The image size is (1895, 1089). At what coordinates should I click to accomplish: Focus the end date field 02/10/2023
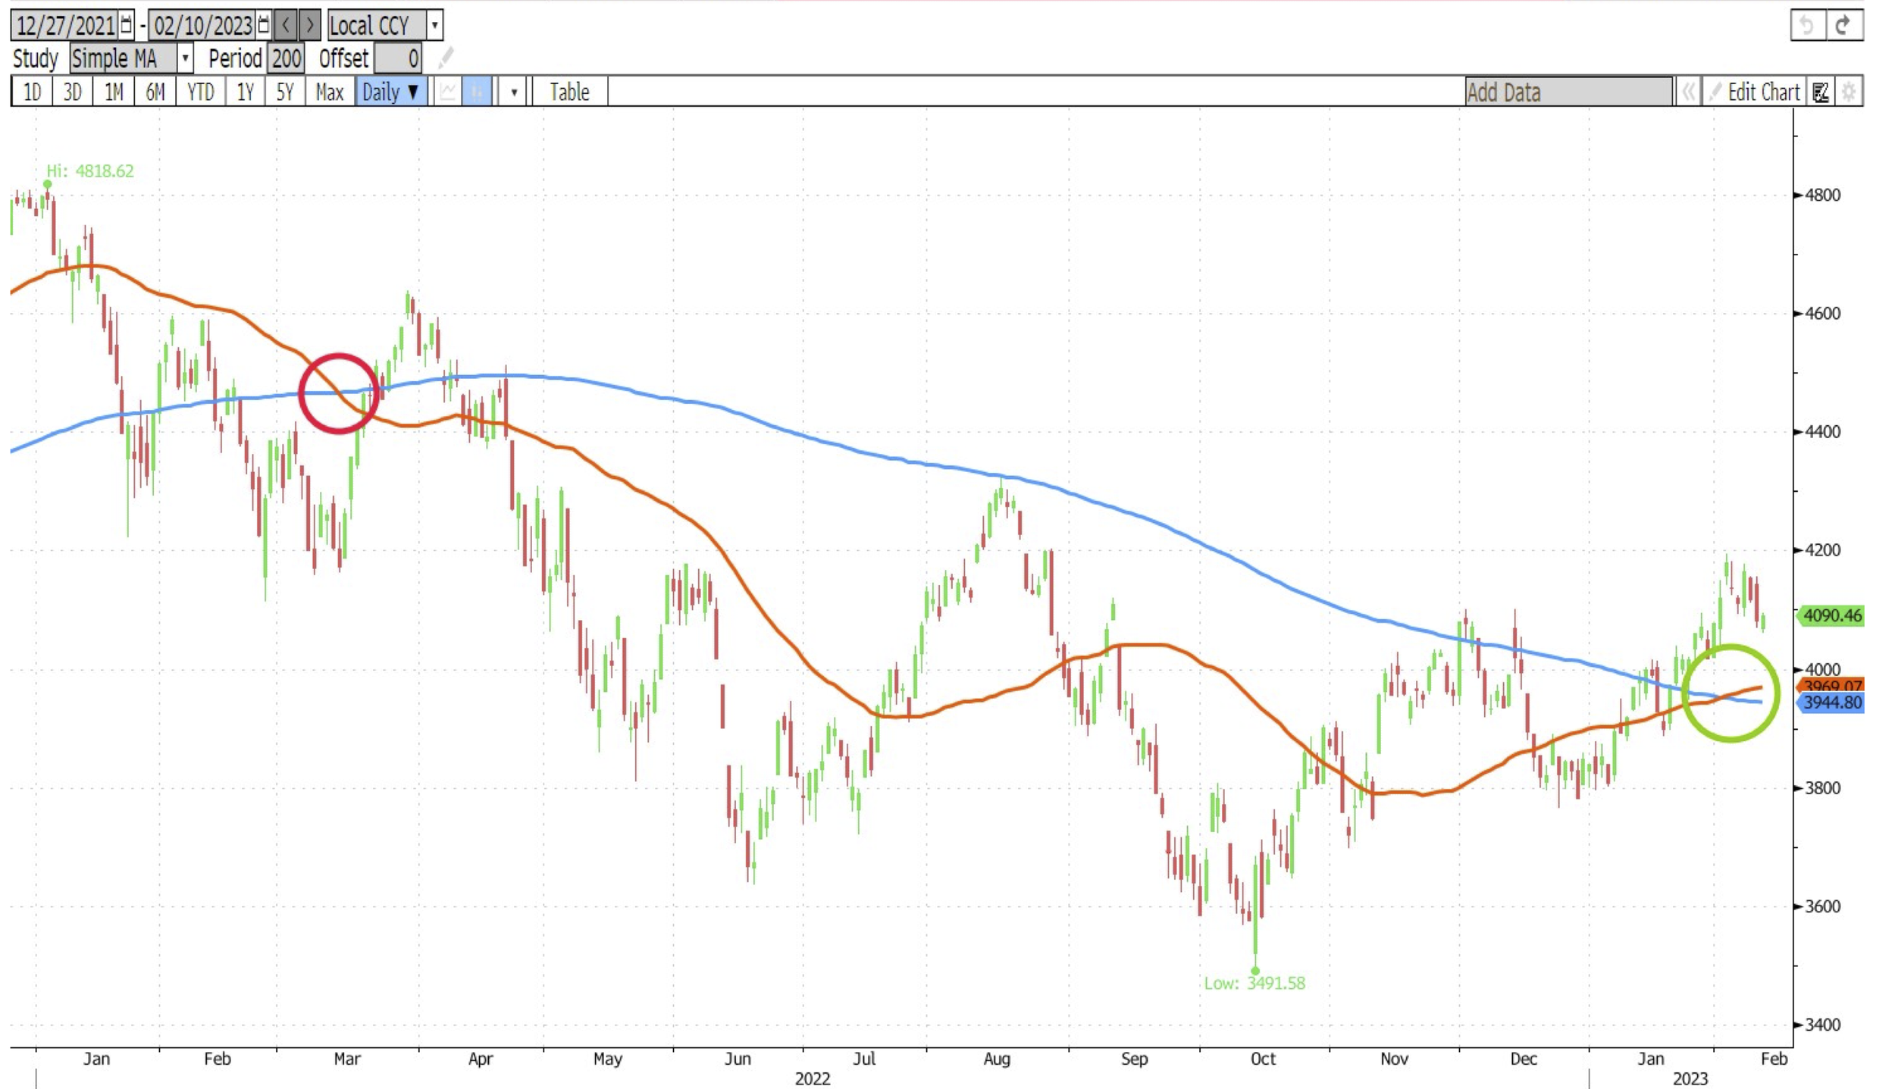point(202,26)
